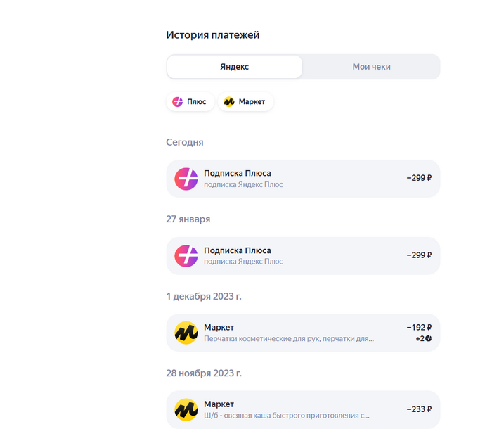Image resolution: width=492 pixels, height=429 pixels.
Task: Click the +2 bonus points badge
Action: pos(423,339)
